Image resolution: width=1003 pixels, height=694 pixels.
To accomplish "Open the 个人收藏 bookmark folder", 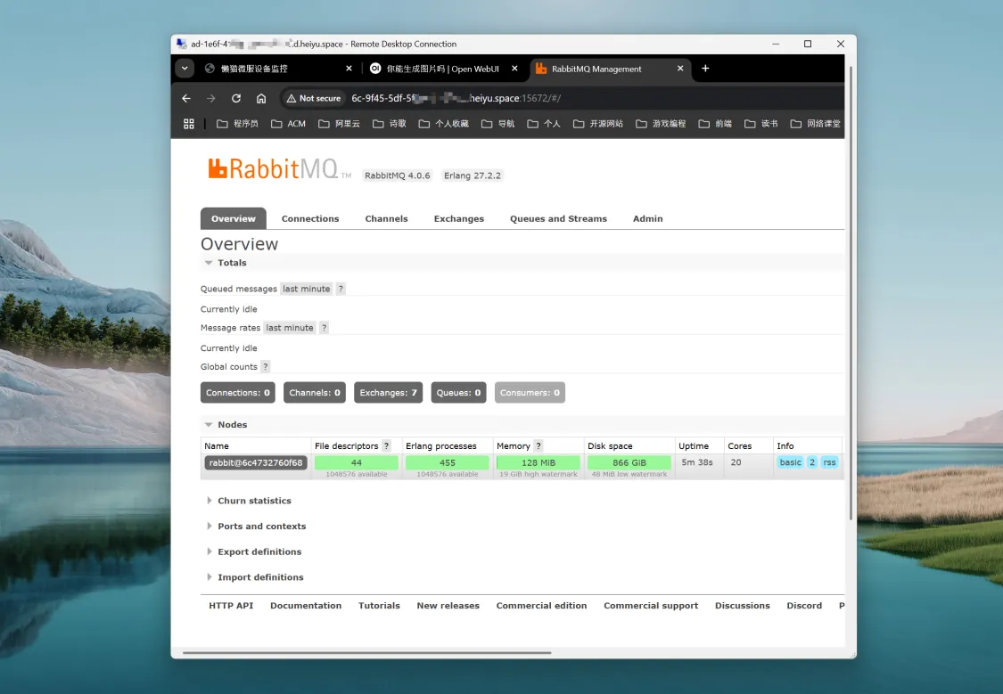I will [x=444, y=124].
